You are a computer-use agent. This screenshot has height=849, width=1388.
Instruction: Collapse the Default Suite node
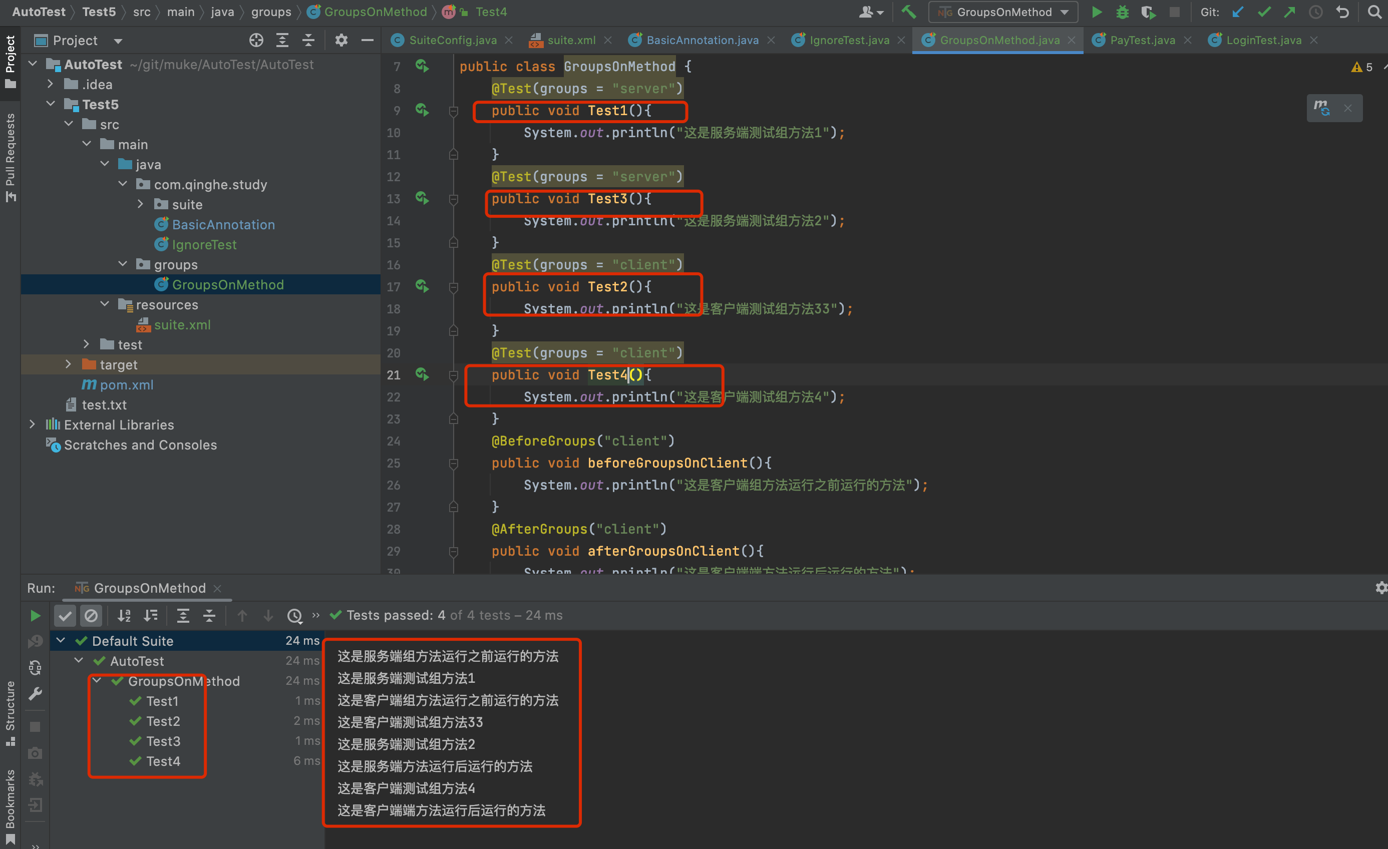pos(61,640)
